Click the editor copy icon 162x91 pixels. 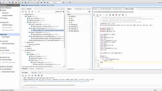tap(110, 15)
